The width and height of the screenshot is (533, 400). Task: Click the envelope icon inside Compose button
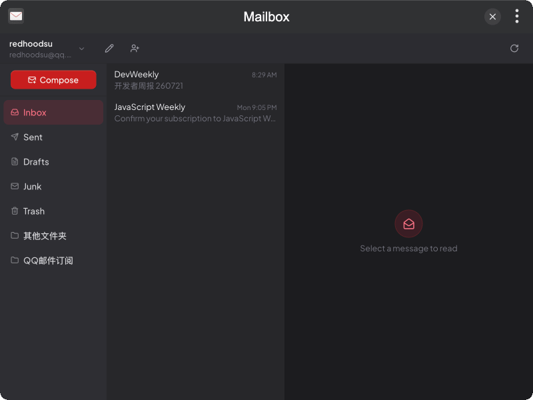[x=32, y=80]
